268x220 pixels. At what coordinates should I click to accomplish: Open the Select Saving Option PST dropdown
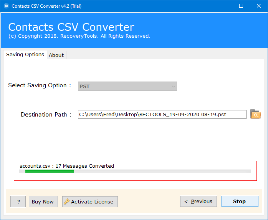click(127, 86)
